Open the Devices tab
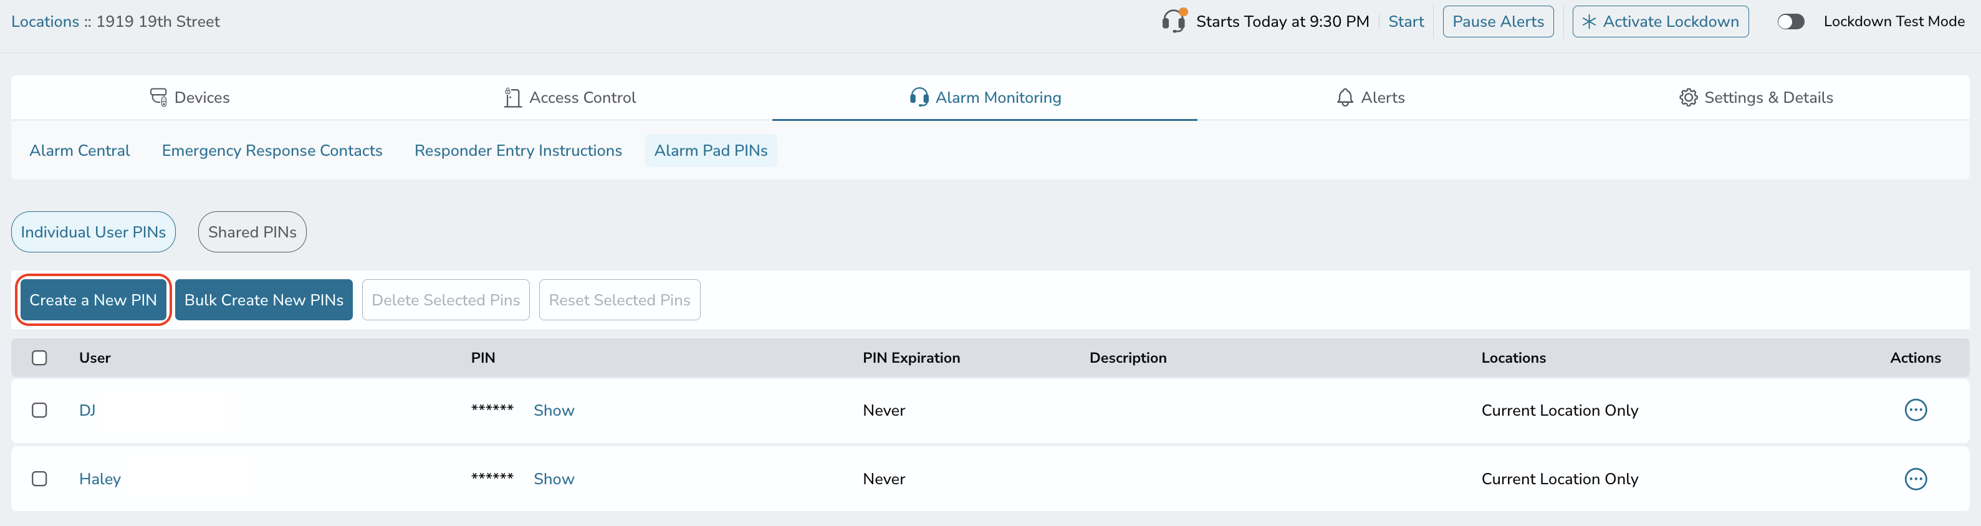The width and height of the screenshot is (1981, 526). tap(190, 98)
